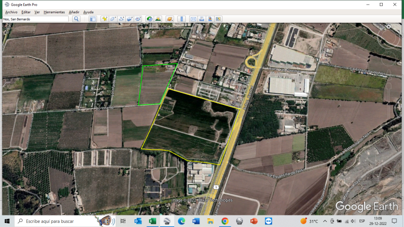Select the Add Path tool
Viewport: 404px width, 227px height.
pos(122,19)
